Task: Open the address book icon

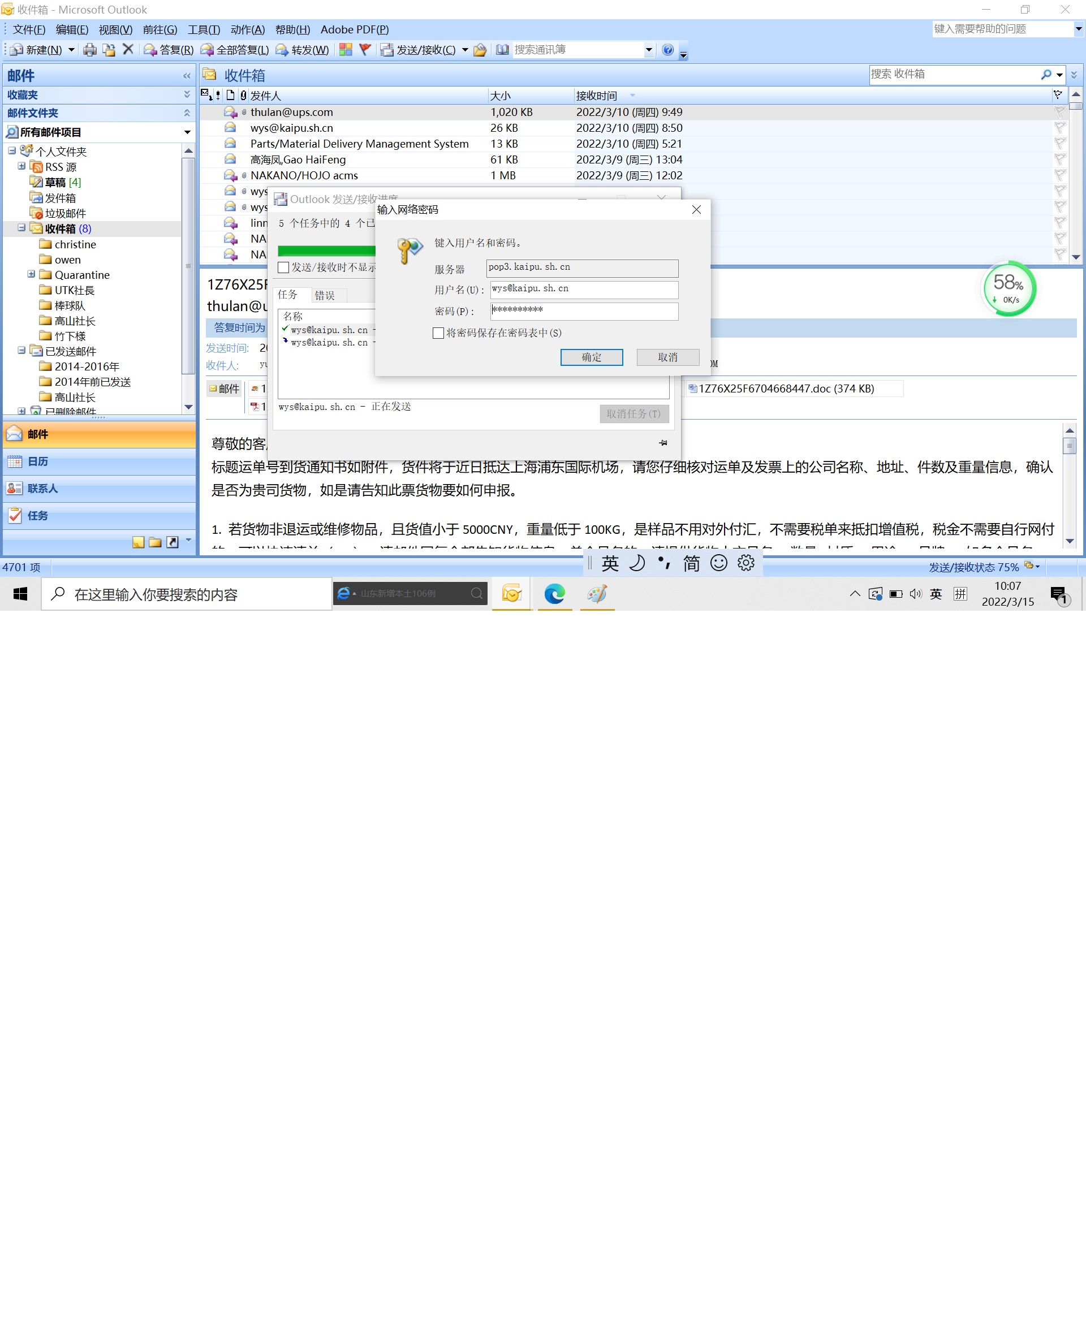Action: (502, 50)
